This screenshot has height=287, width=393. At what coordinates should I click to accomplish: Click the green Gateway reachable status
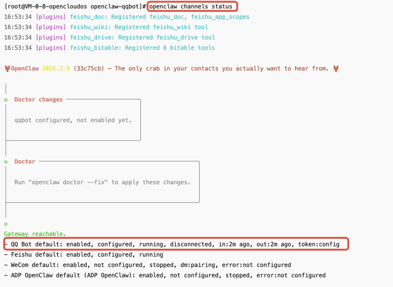click(x=35, y=234)
